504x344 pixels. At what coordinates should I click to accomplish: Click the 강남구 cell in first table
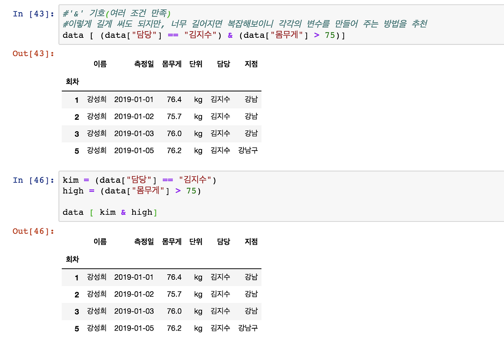[x=248, y=150]
